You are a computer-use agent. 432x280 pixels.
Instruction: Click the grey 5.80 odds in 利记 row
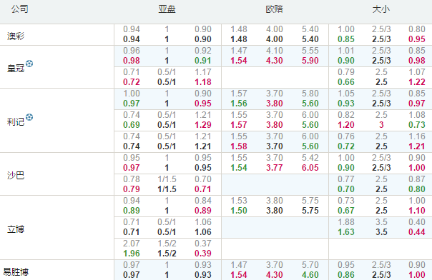[x=310, y=94]
